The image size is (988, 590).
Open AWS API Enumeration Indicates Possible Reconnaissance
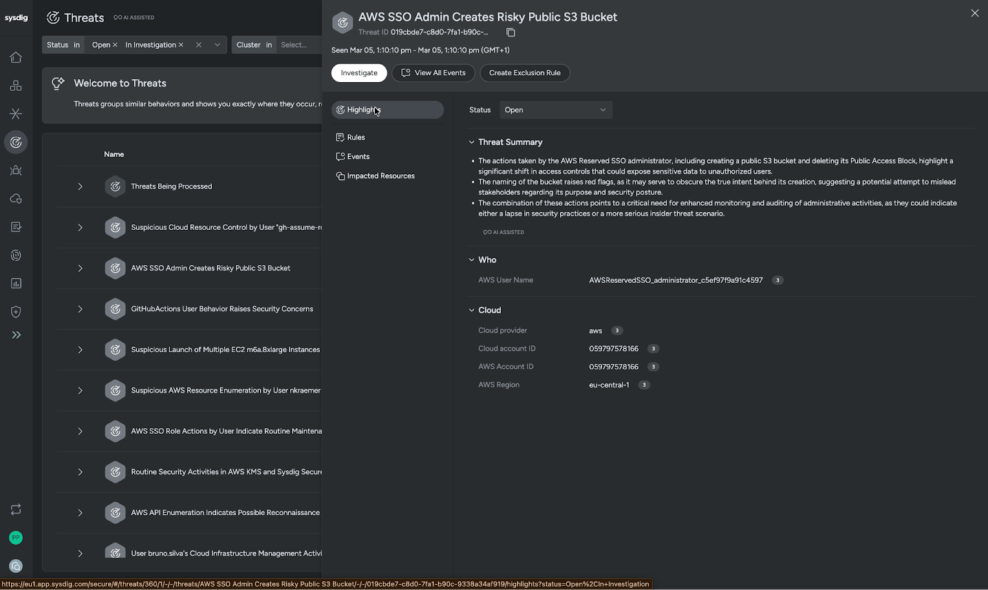225,513
